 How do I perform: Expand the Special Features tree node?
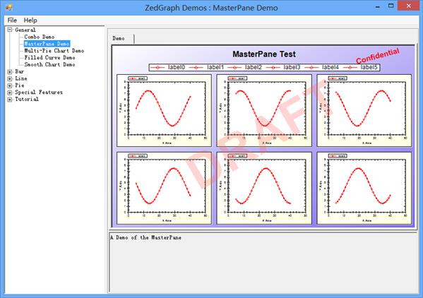pyautogui.click(x=10, y=93)
